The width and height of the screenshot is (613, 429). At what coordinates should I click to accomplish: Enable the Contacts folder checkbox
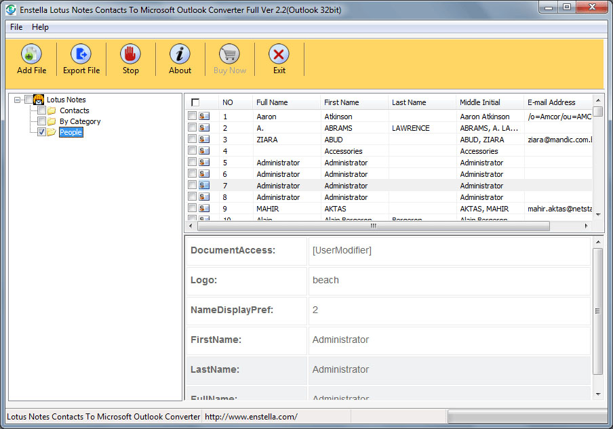[42, 110]
